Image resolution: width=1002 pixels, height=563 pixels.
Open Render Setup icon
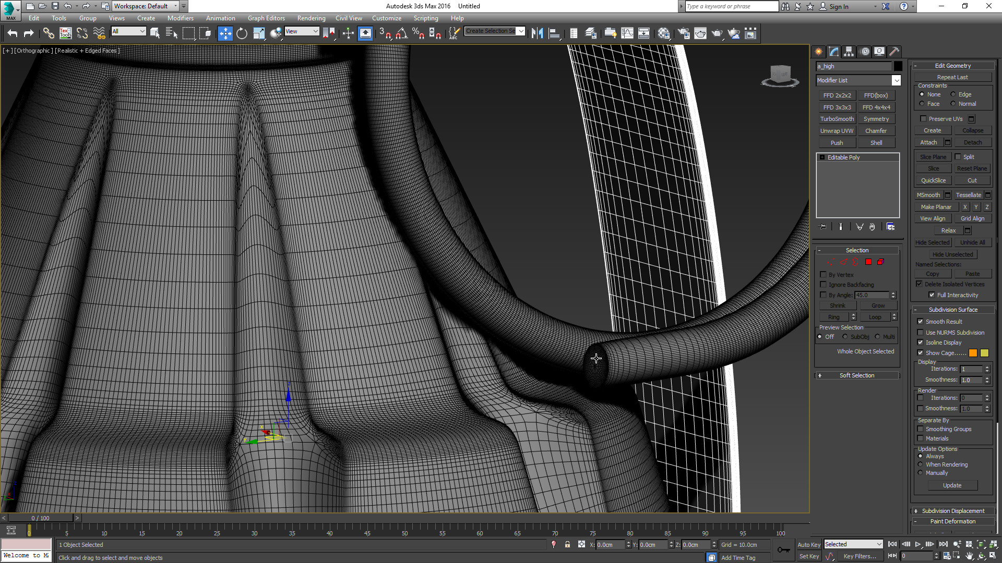click(x=683, y=33)
